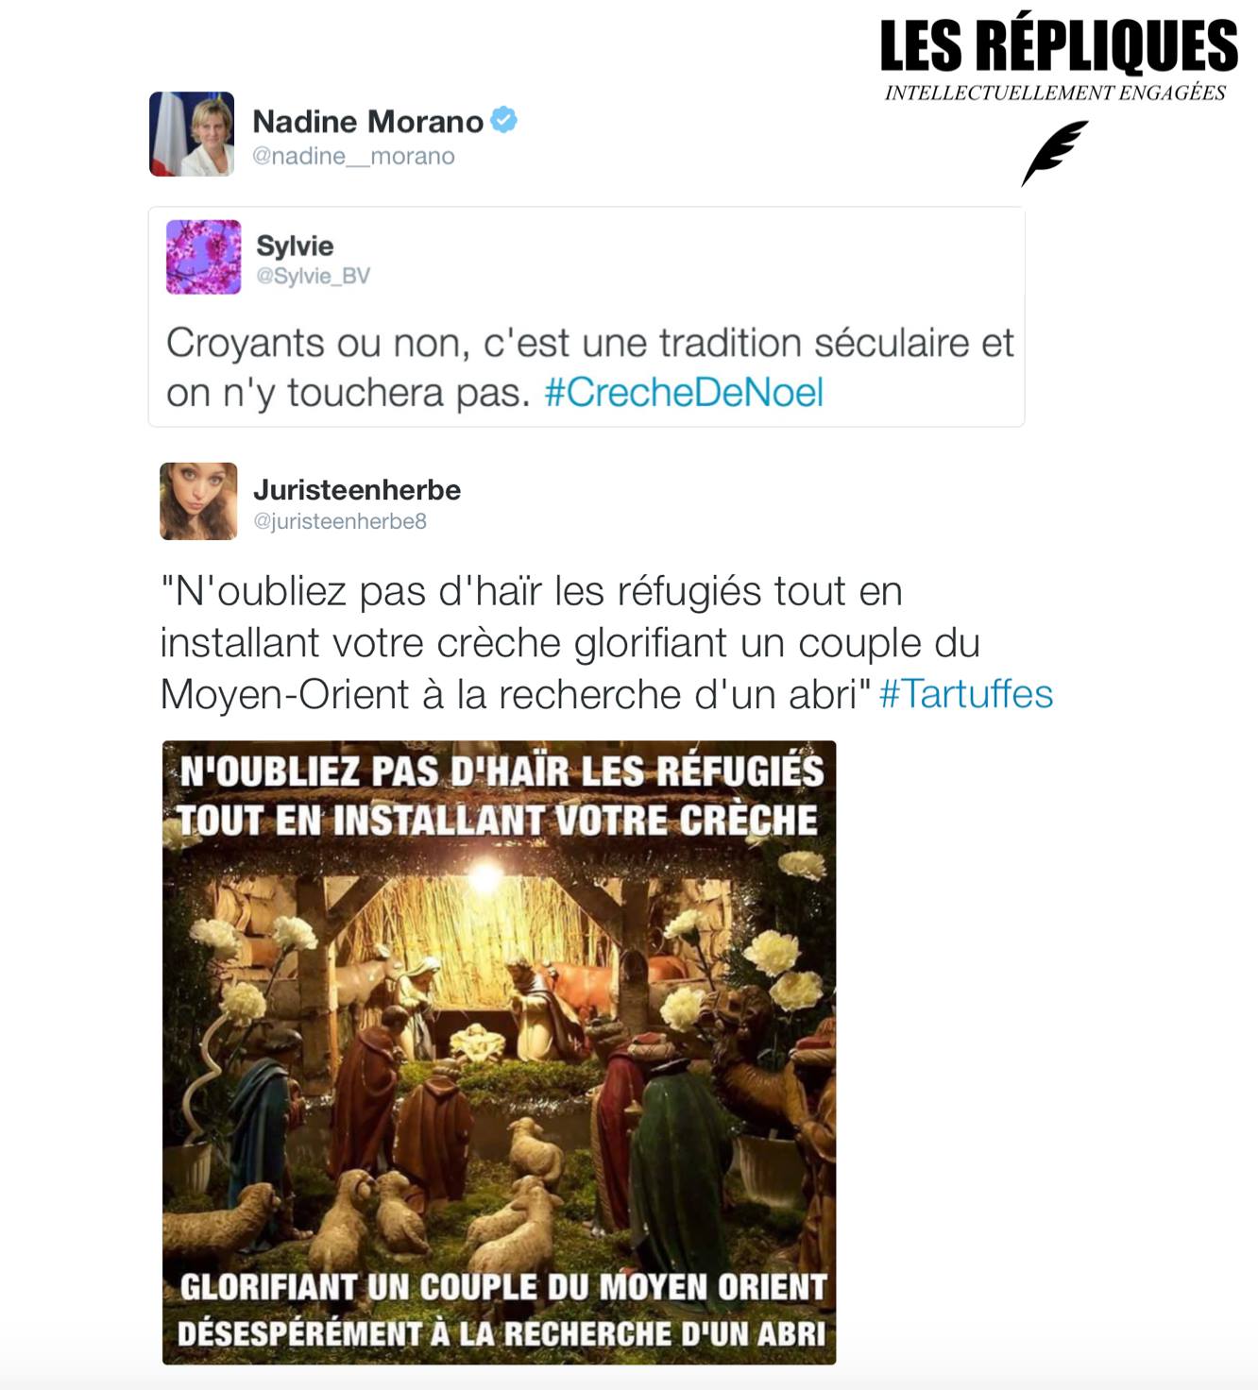Open the @Sylvie_BV handle
1258x1390 pixels.
313,276
